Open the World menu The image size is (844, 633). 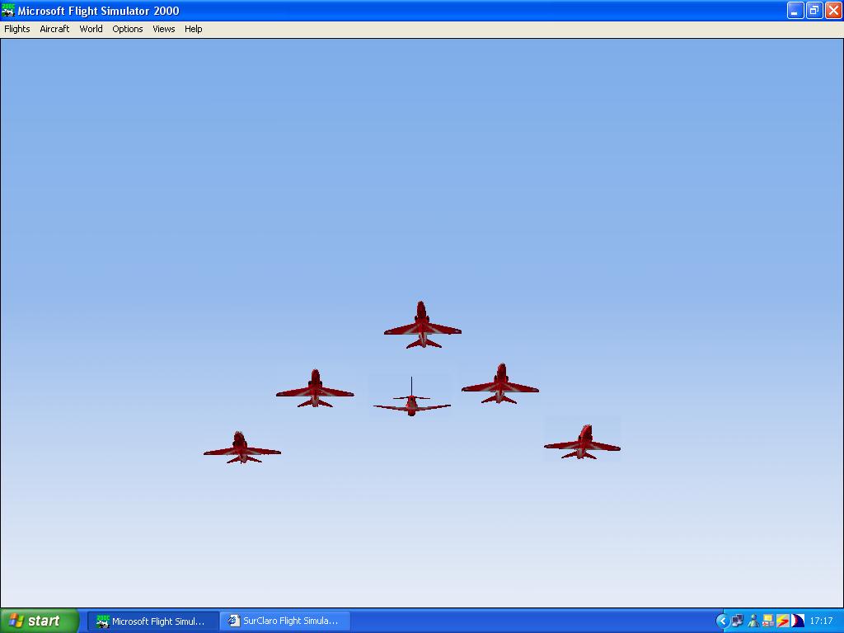[x=91, y=29]
